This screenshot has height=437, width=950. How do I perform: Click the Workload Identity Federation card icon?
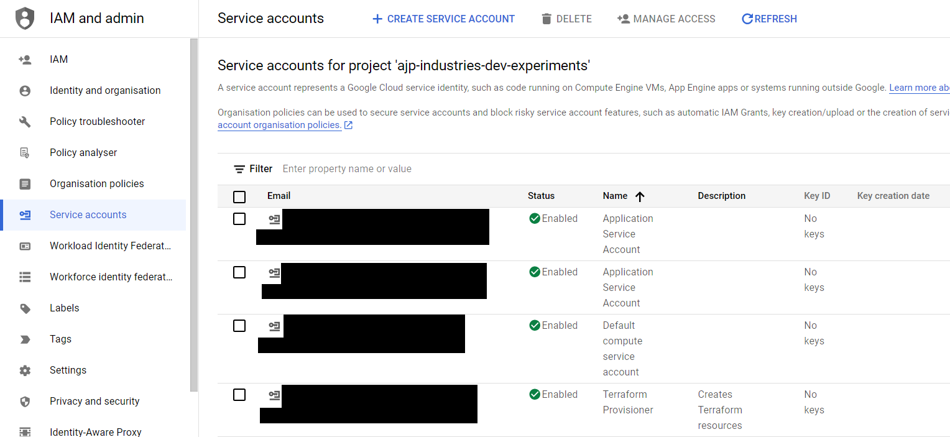[x=25, y=246]
